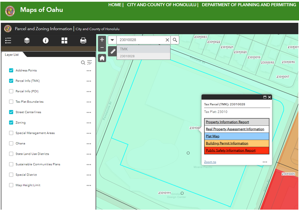Screen dimensions: 299x211
Task: Open the Basemap Gallery
Action: tap(64, 40)
